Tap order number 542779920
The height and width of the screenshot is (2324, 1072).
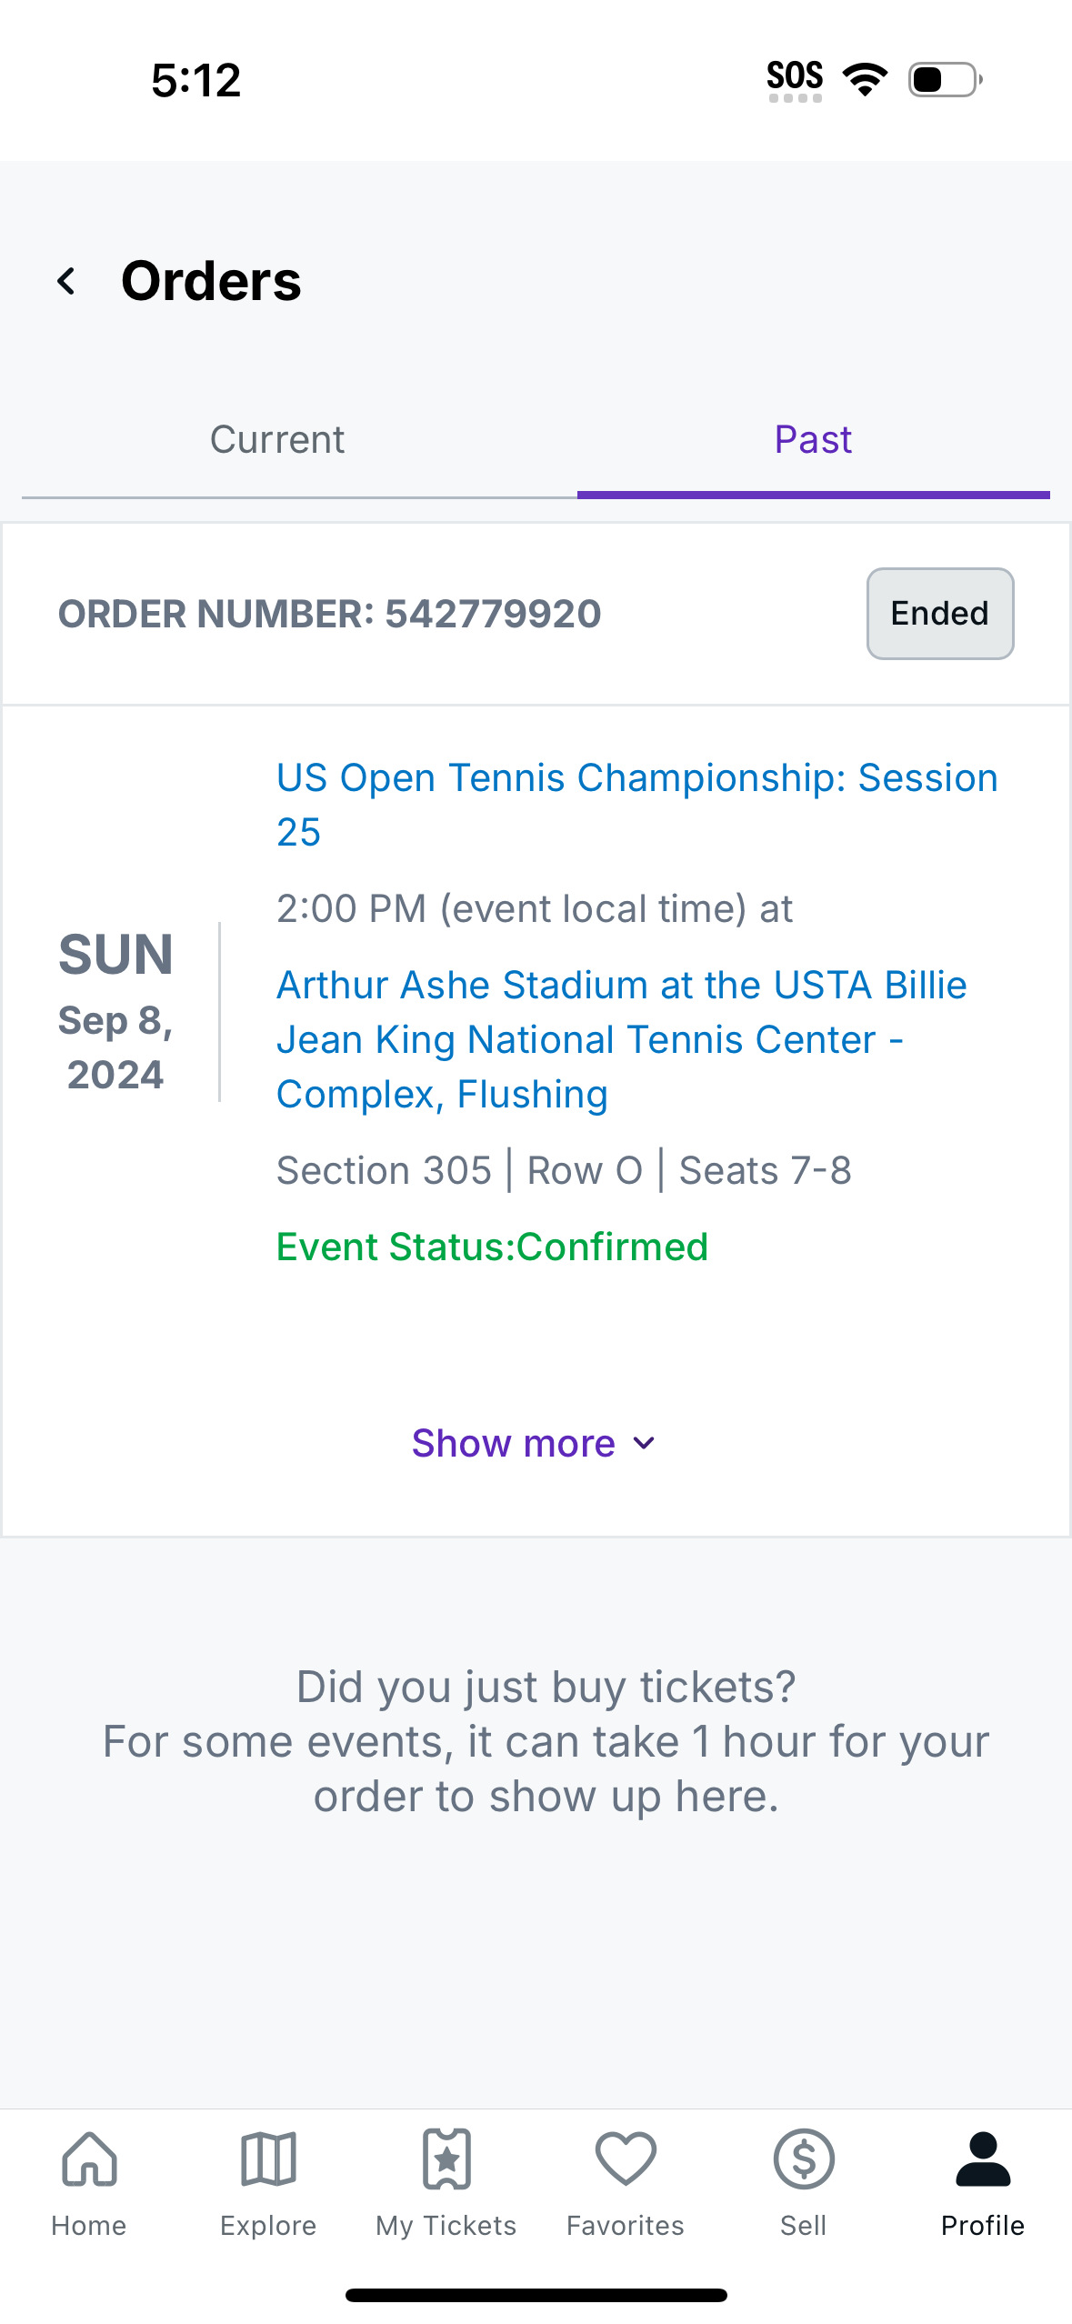(x=329, y=614)
